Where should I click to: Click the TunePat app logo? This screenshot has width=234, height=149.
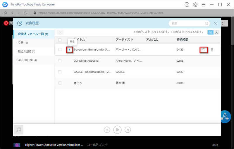click(x=5, y=5)
